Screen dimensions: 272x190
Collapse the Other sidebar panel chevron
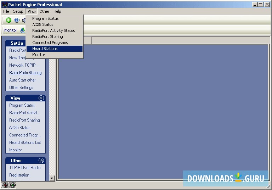41,161
